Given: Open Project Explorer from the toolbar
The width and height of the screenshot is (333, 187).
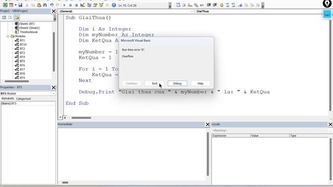Looking at the screenshot, I should point(89,5).
